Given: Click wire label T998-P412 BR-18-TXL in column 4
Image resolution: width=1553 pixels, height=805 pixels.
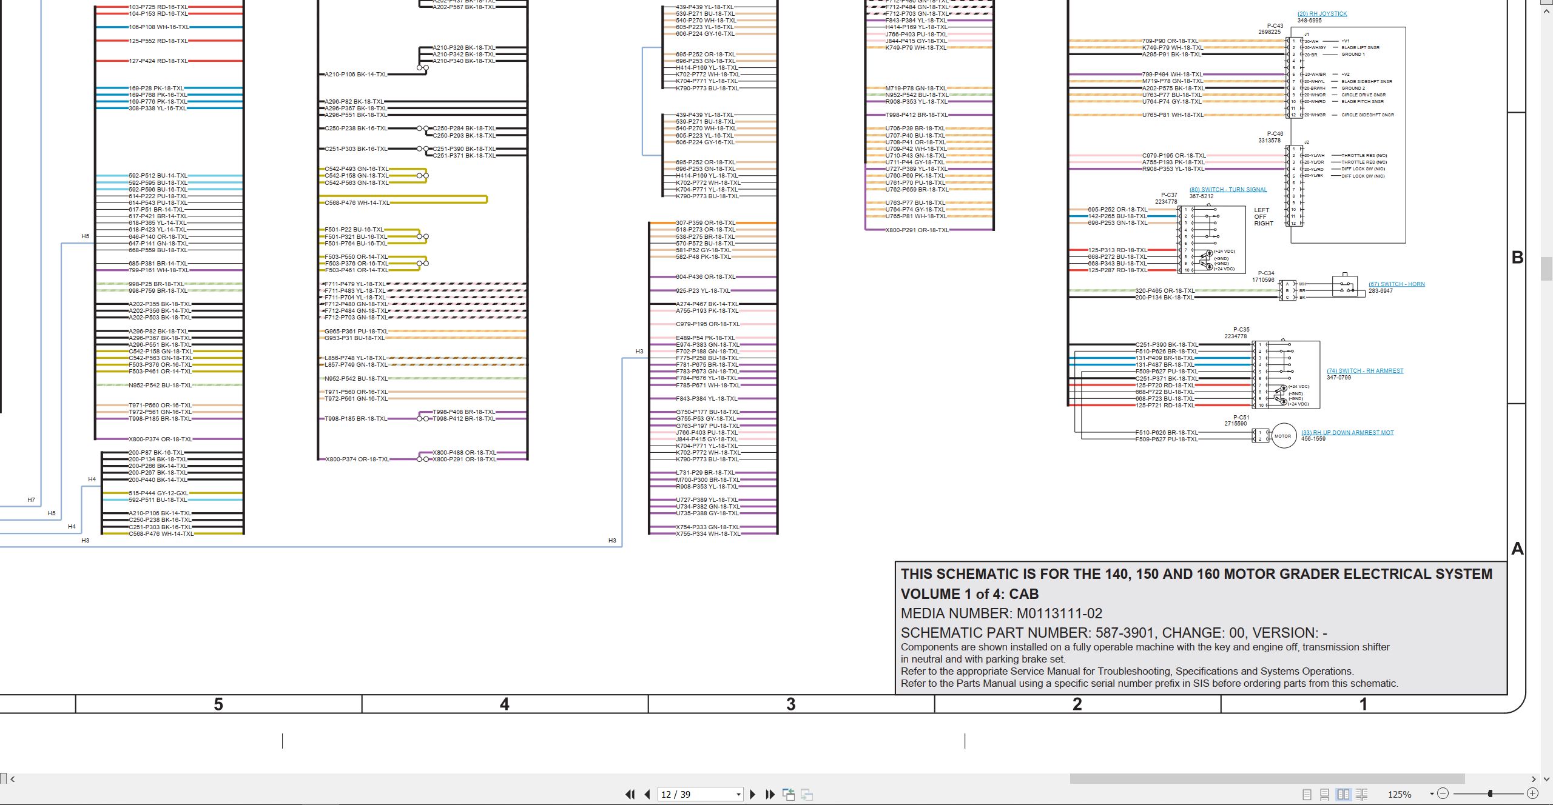Looking at the screenshot, I should 463,419.
